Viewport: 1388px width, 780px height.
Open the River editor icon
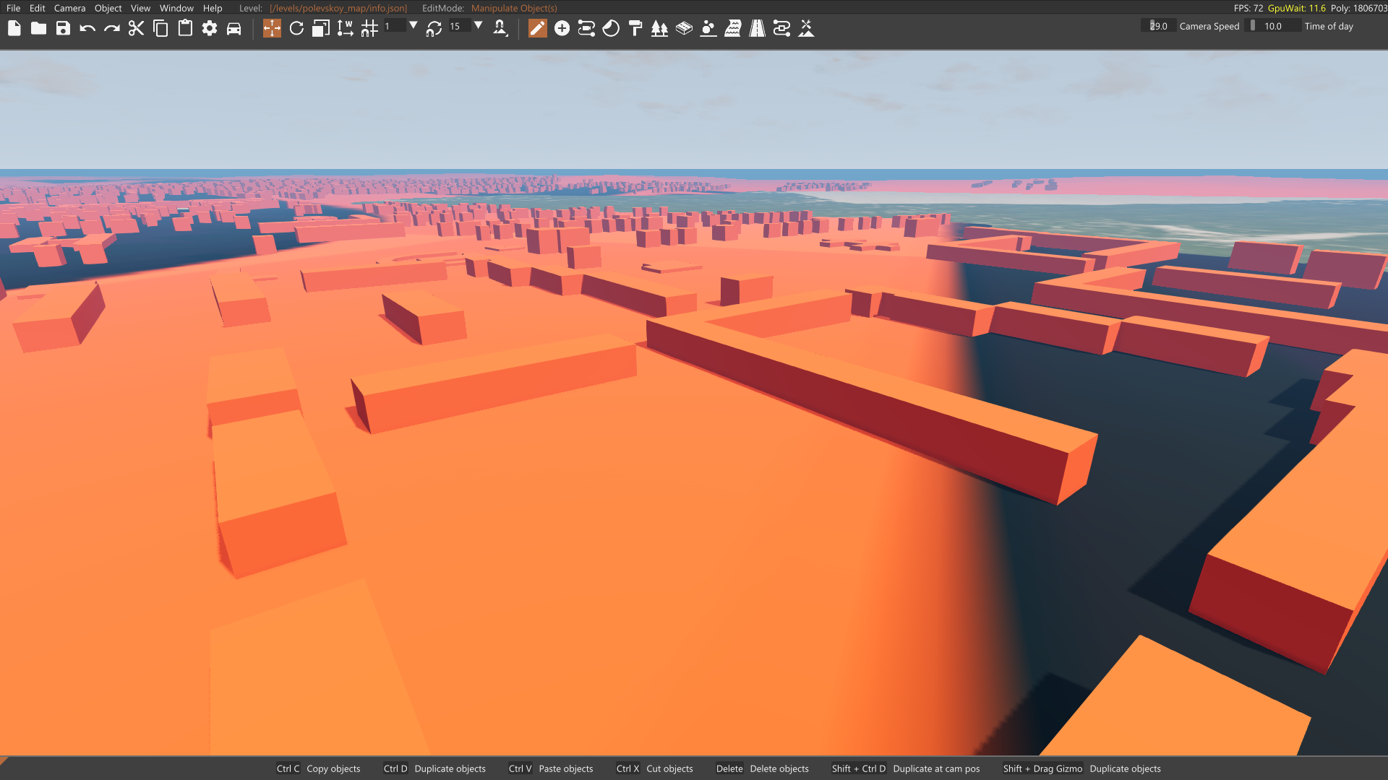coord(732,28)
